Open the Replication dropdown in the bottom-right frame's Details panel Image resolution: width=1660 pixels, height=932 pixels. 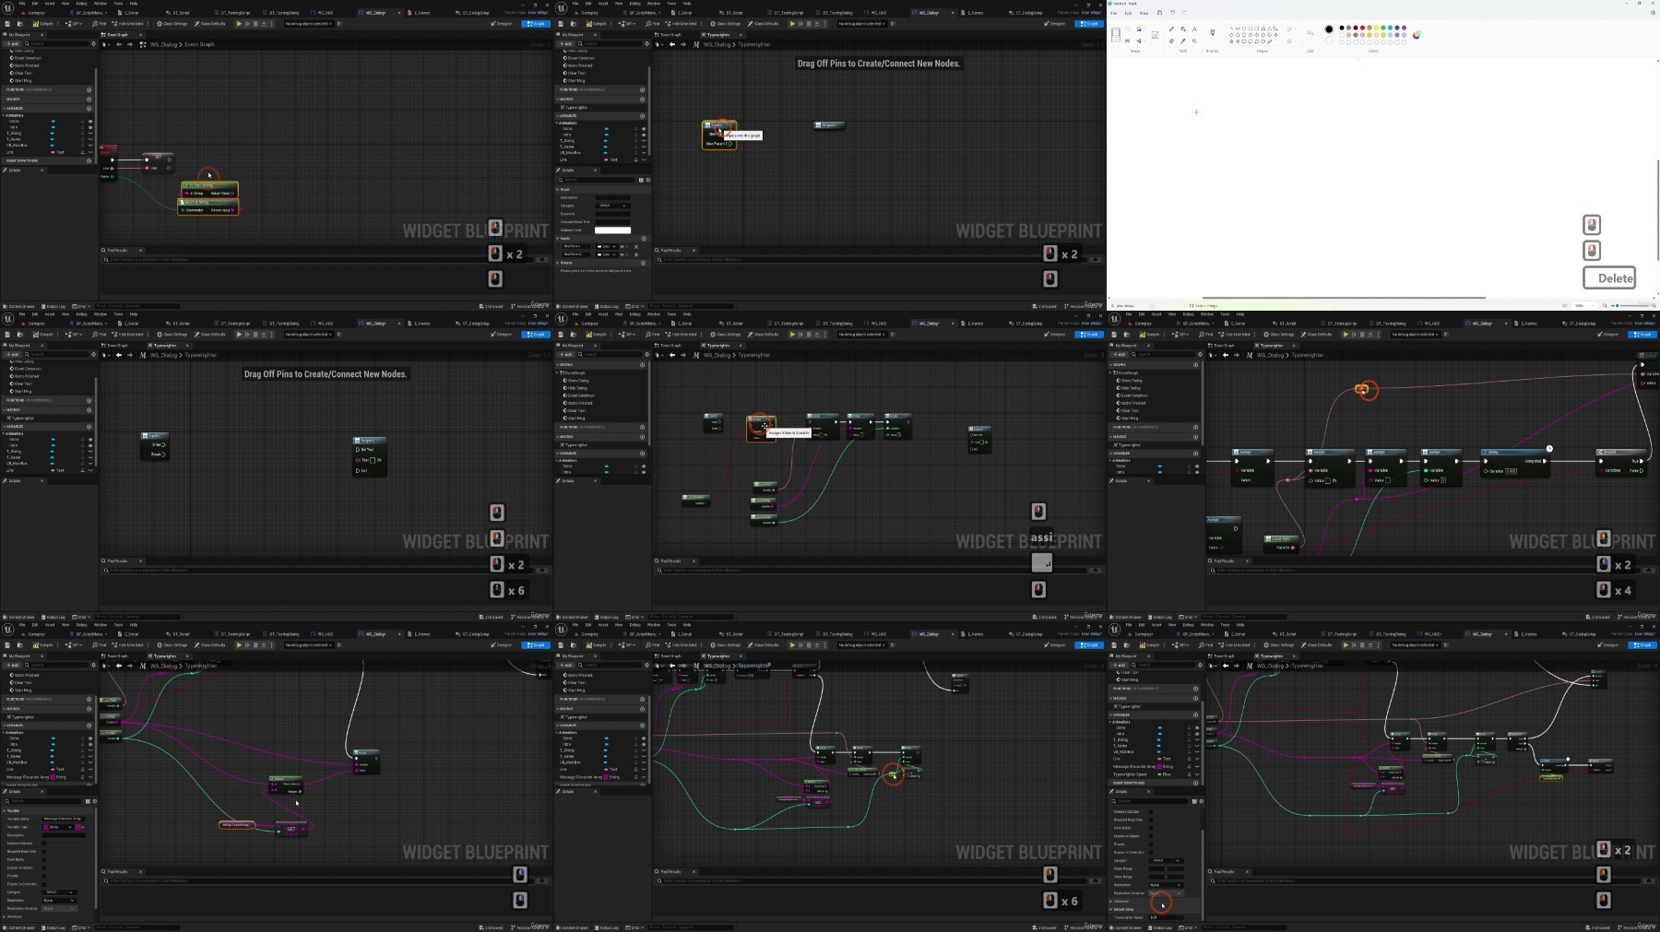coord(1167,885)
